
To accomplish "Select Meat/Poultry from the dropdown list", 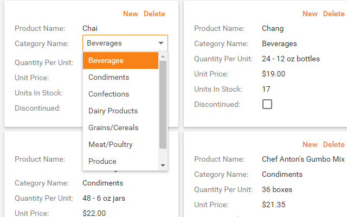I will point(120,144).
